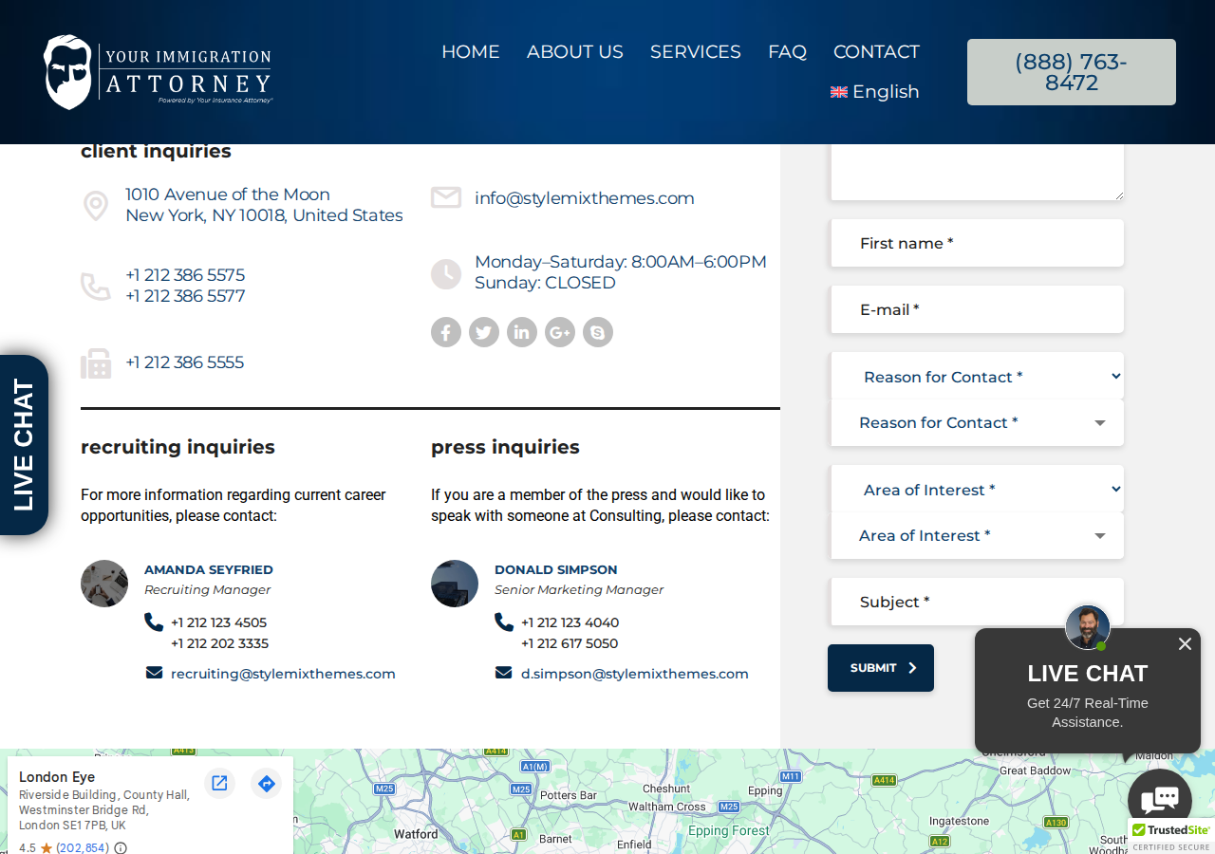
Task: Click the Donald Simpson name
Action: click(x=556, y=569)
